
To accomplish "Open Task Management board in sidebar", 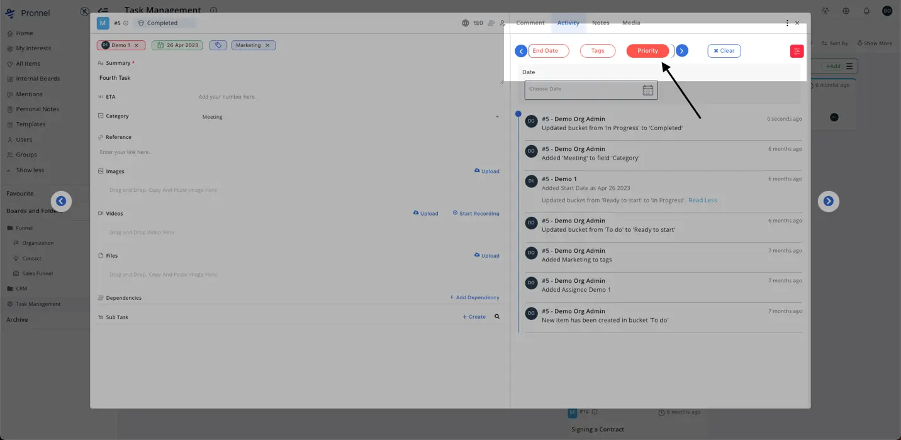I will point(34,304).
